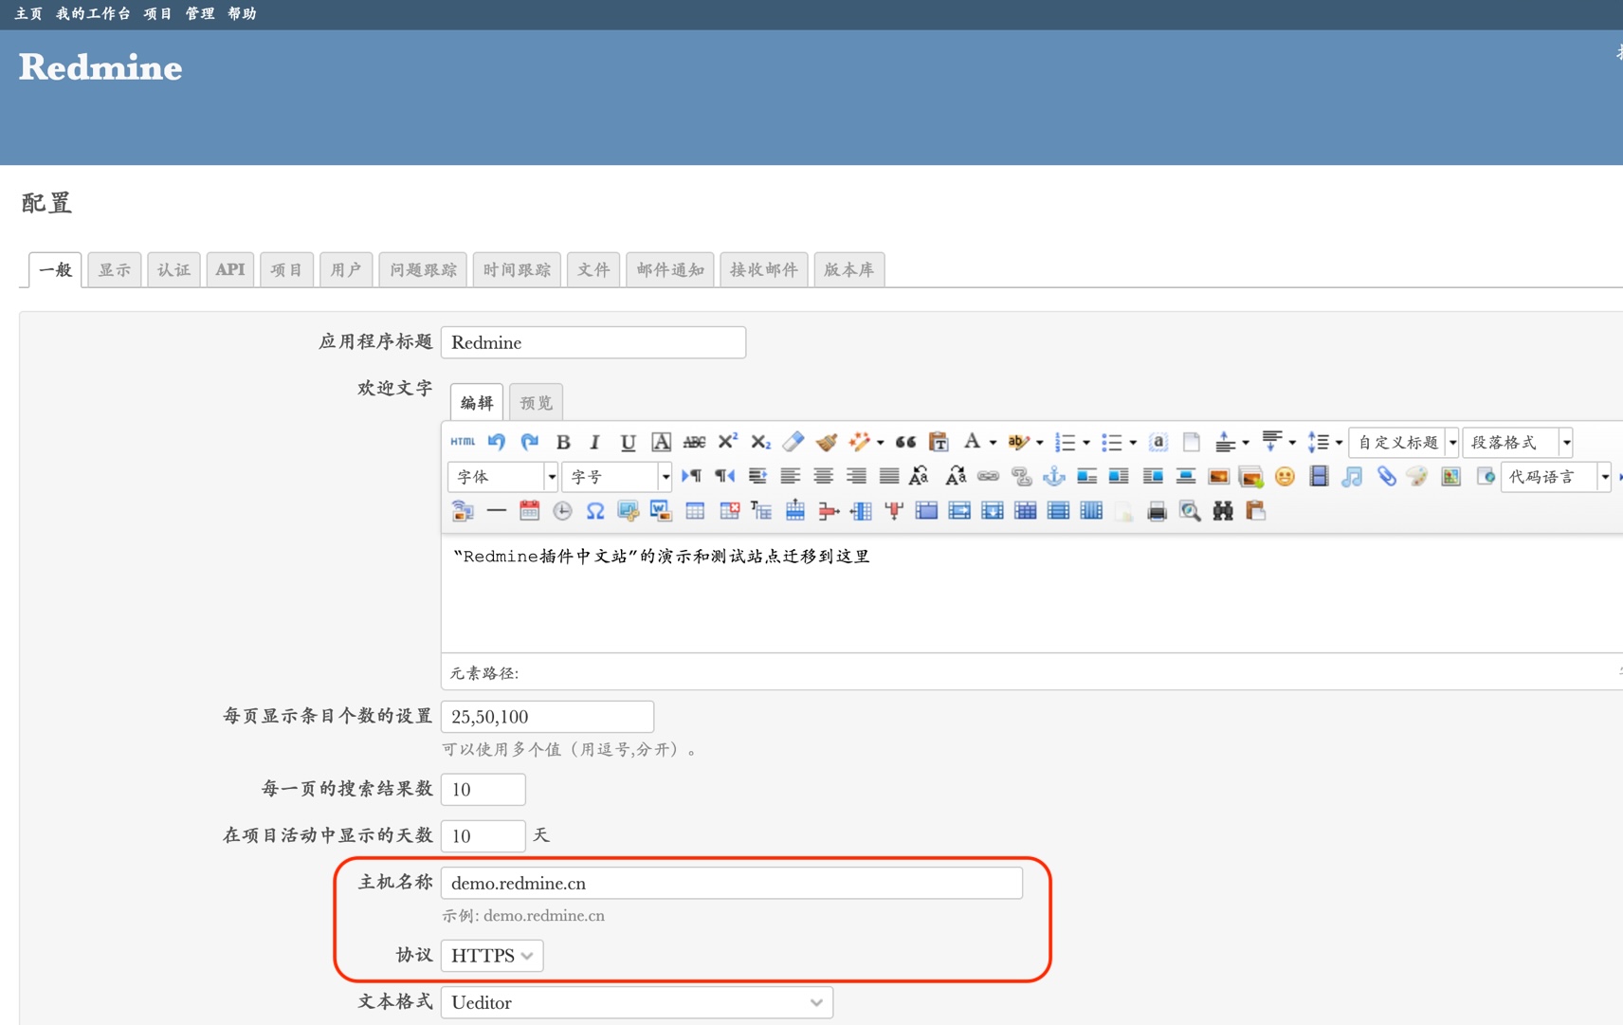
Task: Apply subscript formatting
Action: pyautogui.click(x=760, y=442)
